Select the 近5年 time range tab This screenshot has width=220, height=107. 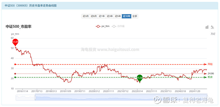118,16
